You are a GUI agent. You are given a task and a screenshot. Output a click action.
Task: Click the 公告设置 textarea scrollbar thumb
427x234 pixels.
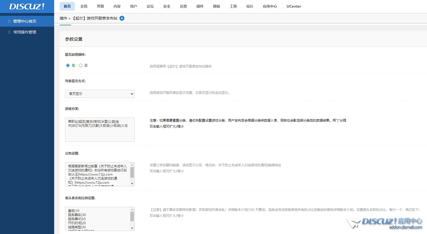pyautogui.click(x=132, y=172)
